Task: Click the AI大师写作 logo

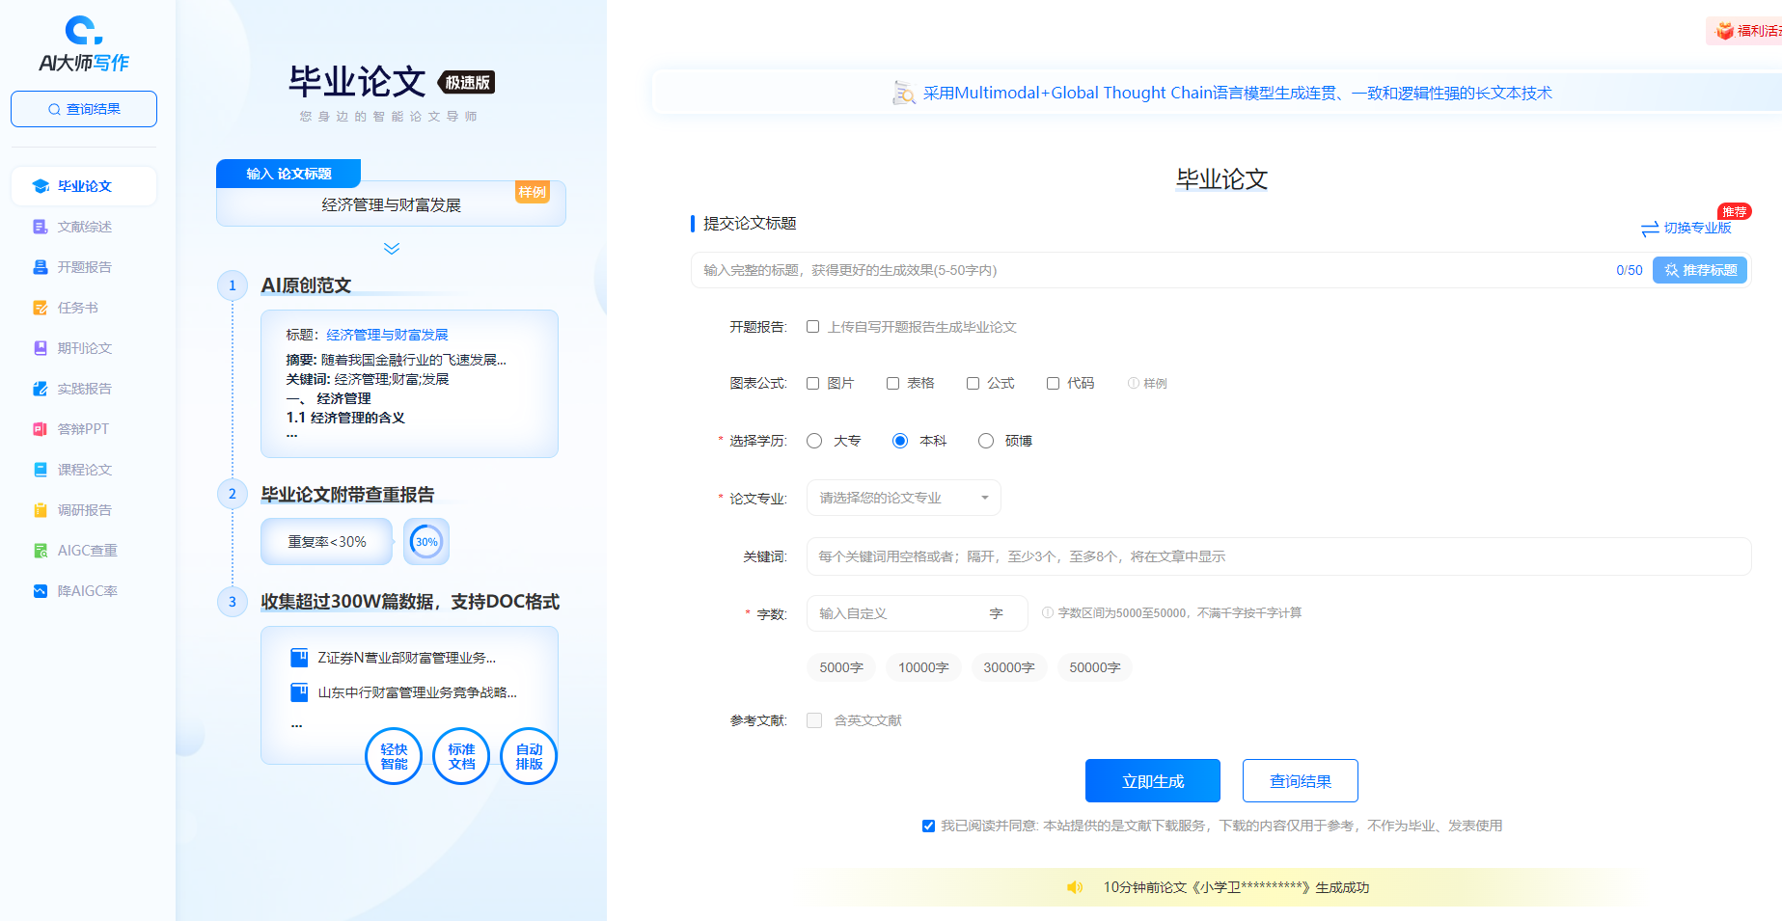Action: (x=84, y=44)
